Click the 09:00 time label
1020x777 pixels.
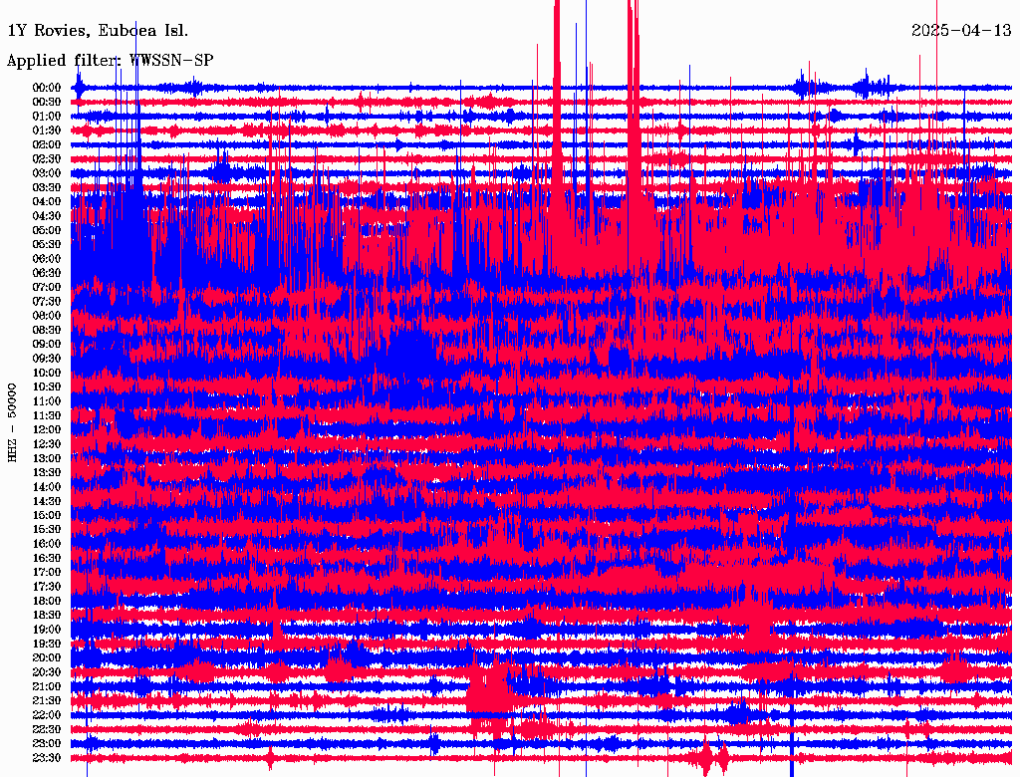pyautogui.click(x=47, y=344)
